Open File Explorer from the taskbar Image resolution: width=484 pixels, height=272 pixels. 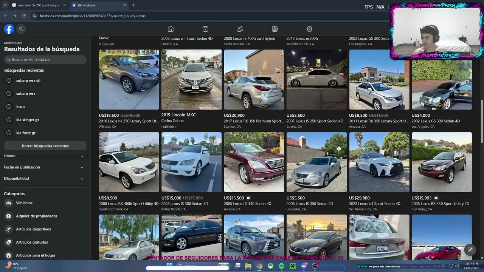248,266
